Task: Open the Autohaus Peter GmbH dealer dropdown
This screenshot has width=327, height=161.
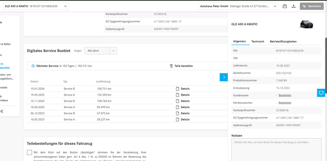Action: coord(238,6)
